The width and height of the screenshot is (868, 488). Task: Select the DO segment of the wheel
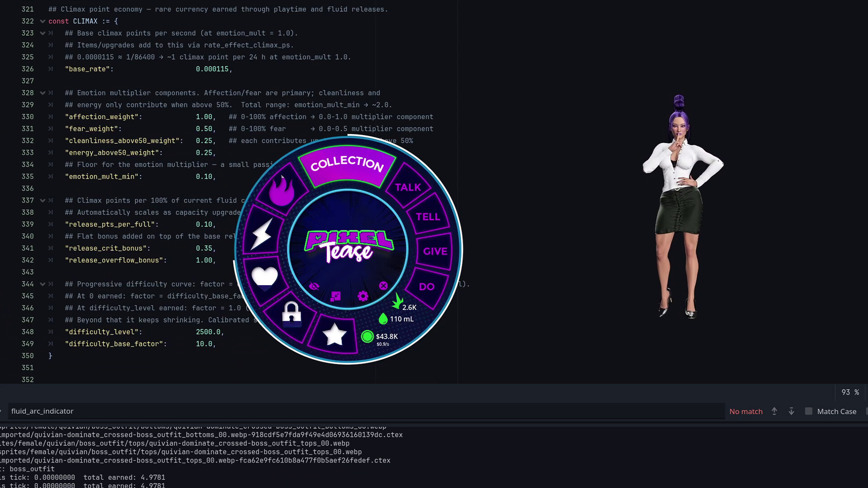point(427,286)
